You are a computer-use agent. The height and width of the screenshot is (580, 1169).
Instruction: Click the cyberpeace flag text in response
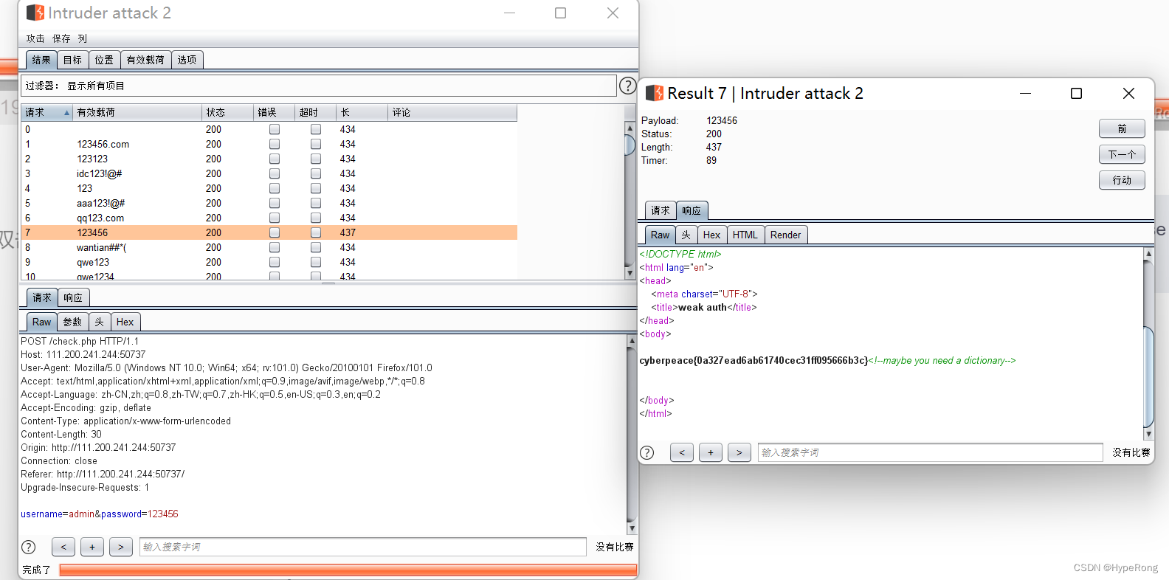click(x=754, y=361)
